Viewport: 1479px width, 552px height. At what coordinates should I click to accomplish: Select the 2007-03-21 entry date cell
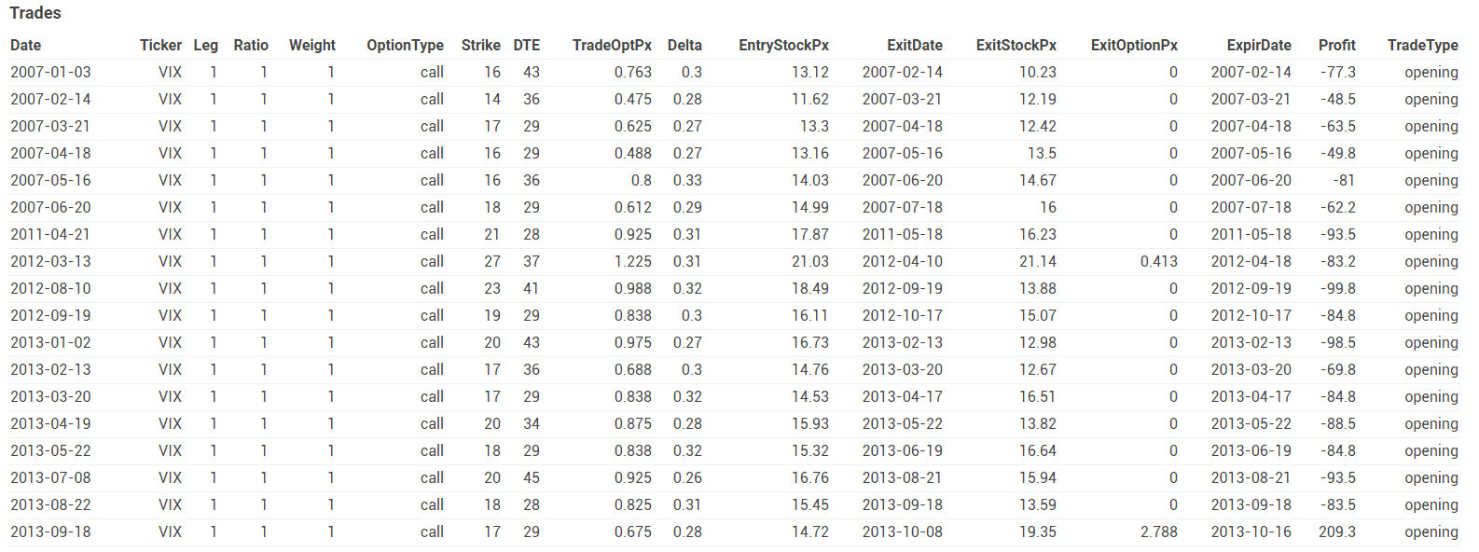50,126
